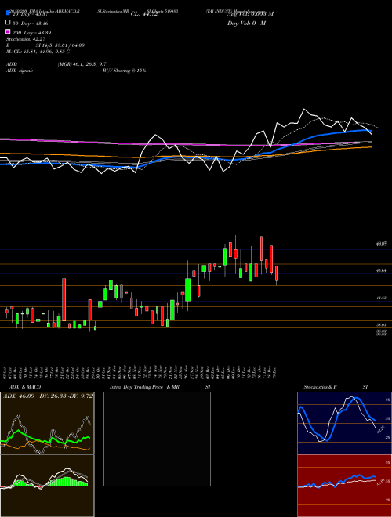
Task: Click the 41.83 price axis label
Action: click(381, 298)
